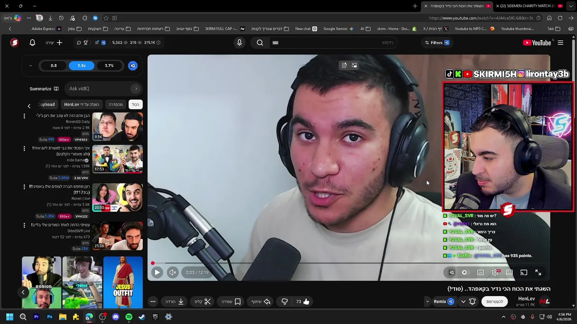
Task: Seek on the red video progress bar
Action: 348,263
